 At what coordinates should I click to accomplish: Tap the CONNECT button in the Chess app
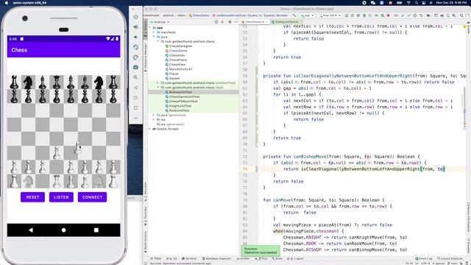click(x=92, y=197)
